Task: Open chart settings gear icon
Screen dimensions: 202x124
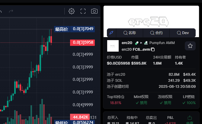Action: tap(72, 11)
